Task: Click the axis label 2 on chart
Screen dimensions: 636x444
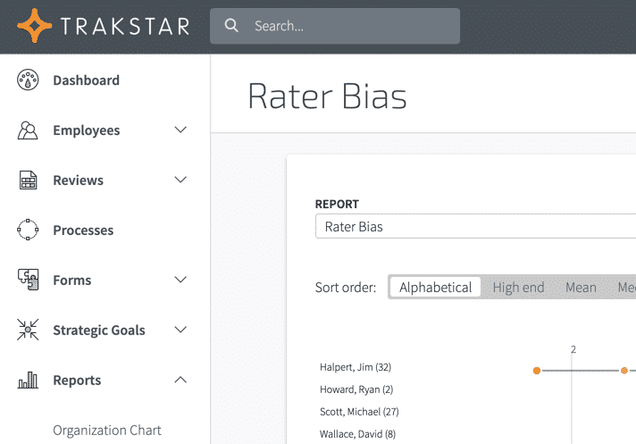Action: [x=573, y=349]
